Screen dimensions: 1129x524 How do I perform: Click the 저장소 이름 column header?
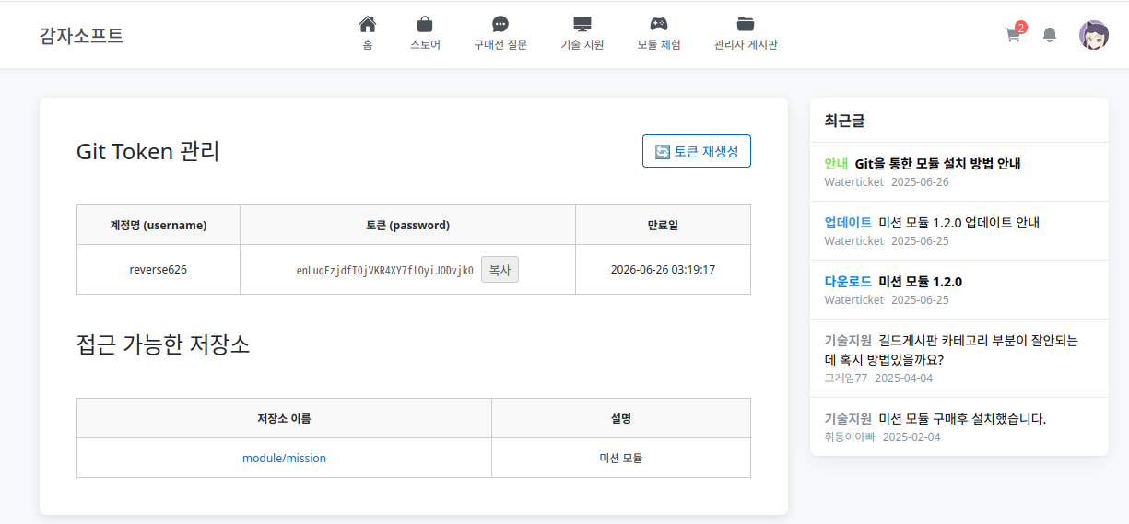click(x=284, y=418)
